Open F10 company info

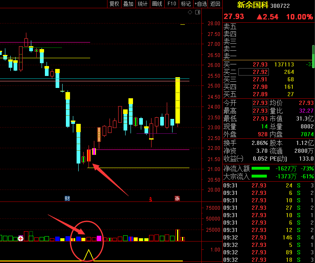[x=172, y=4]
